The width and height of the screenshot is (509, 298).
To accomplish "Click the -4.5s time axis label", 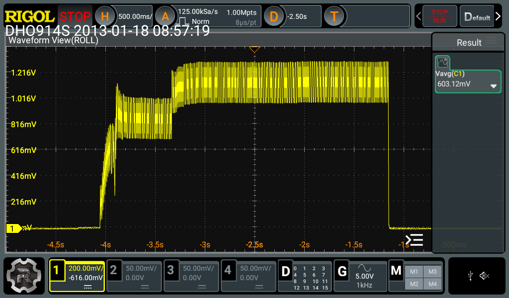I will 56,244.
